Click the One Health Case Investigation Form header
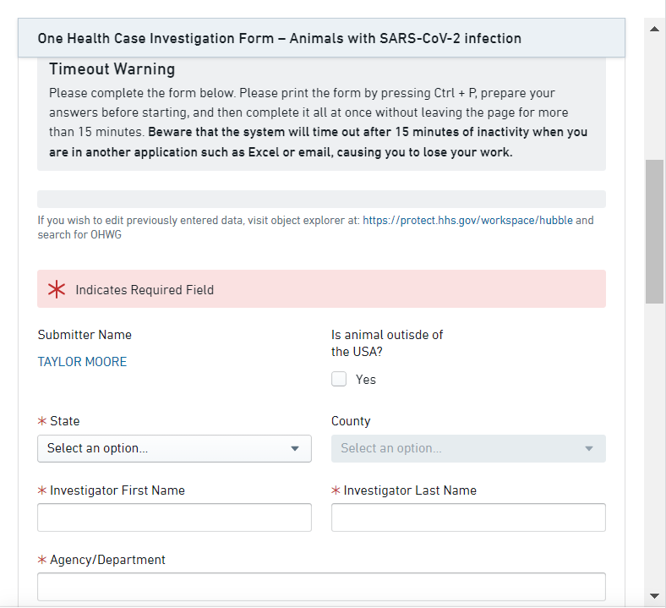 click(279, 38)
